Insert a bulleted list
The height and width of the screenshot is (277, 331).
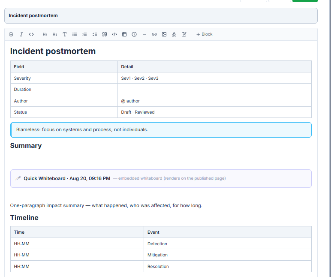click(75, 34)
